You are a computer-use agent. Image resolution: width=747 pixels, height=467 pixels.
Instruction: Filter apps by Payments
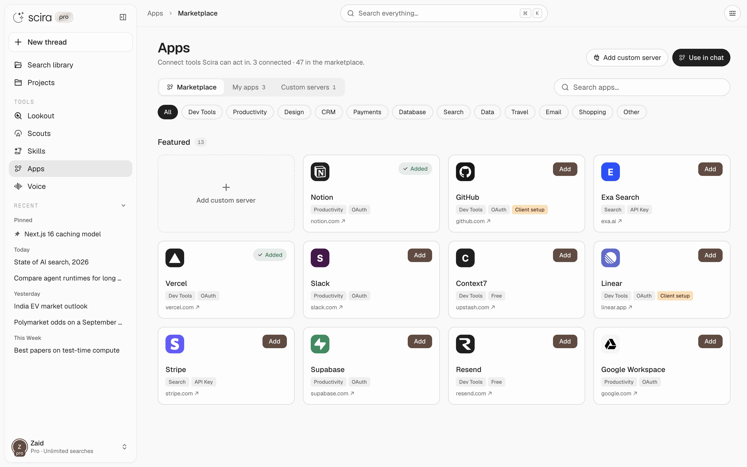point(367,112)
